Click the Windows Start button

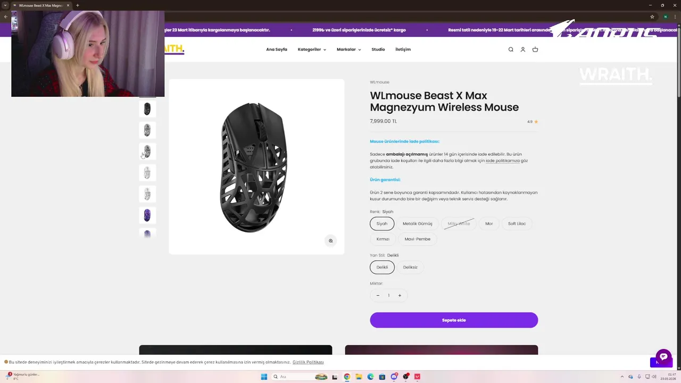[x=264, y=377]
